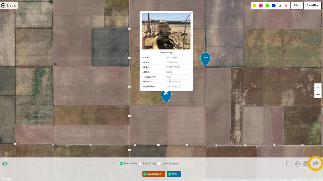
Task: Select the Valley Orchard radio button
Action: [159, 164]
